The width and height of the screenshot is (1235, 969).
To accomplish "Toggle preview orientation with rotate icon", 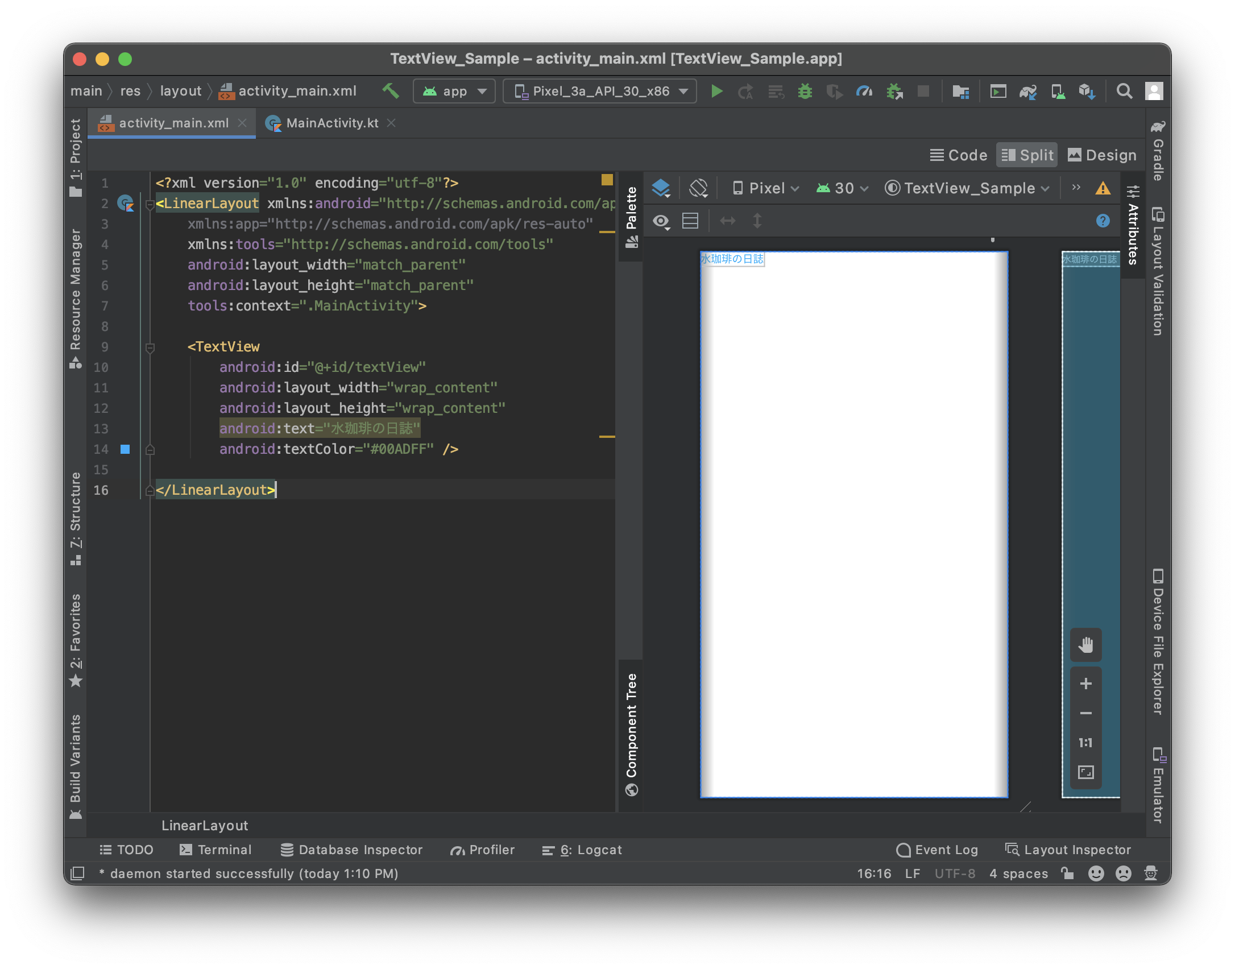I will click(x=698, y=188).
